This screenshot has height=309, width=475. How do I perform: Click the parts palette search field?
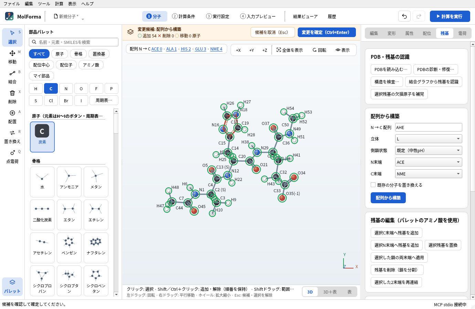click(74, 42)
